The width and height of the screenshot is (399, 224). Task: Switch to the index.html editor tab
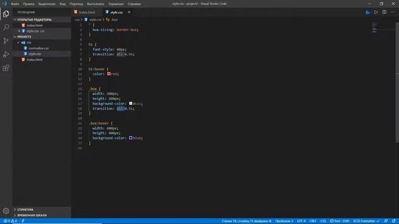pyautogui.click(x=87, y=12)
